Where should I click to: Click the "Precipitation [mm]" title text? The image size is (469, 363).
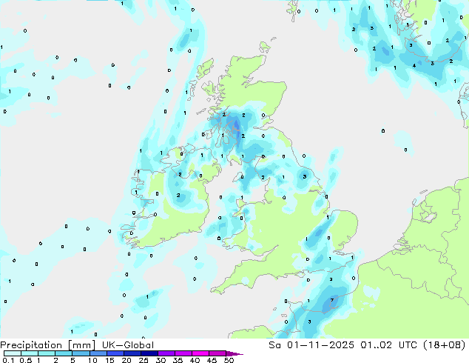(48, 345)
